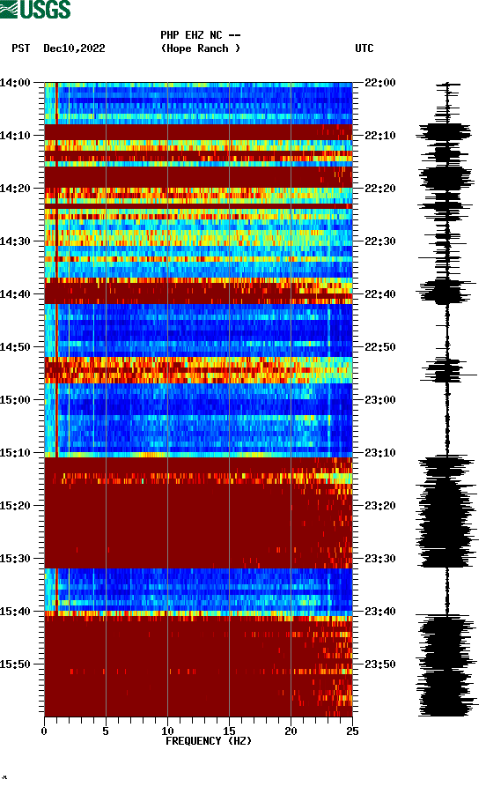Viewport: 486px width, 787px height.
Task: Click the small mark in the bottom-left corner
Action: tap(4, 777)
